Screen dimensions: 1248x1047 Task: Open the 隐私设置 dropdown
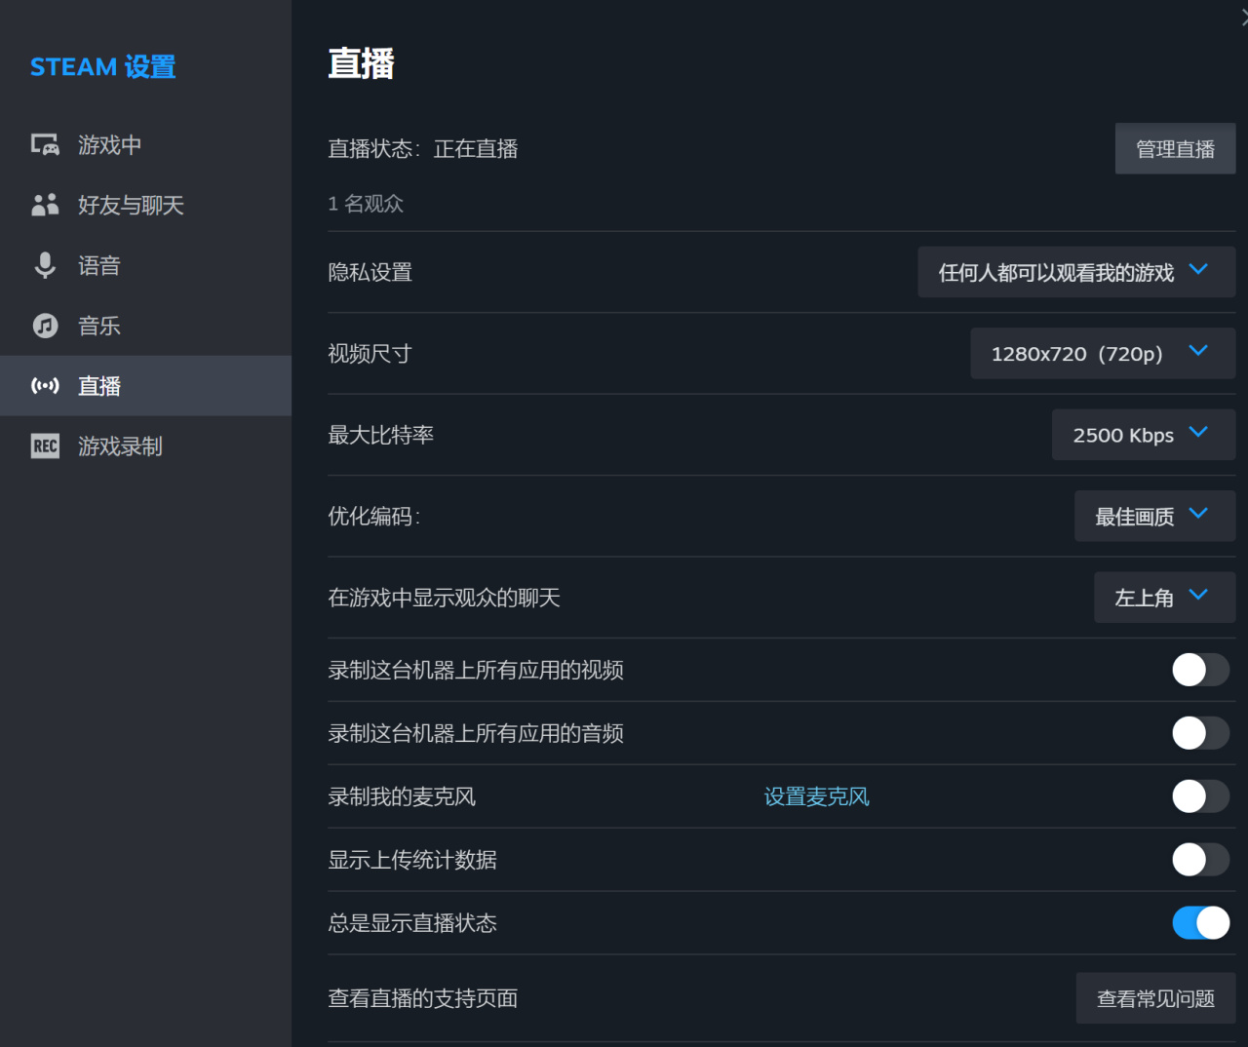point(1076,272)
